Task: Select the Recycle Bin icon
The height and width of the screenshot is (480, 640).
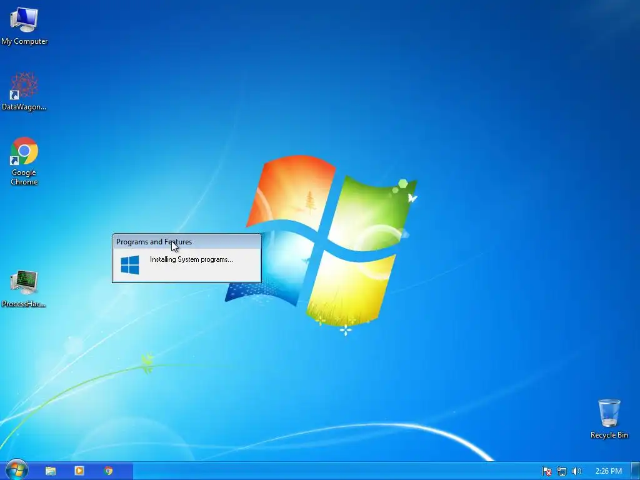Action: click(609, 419)
